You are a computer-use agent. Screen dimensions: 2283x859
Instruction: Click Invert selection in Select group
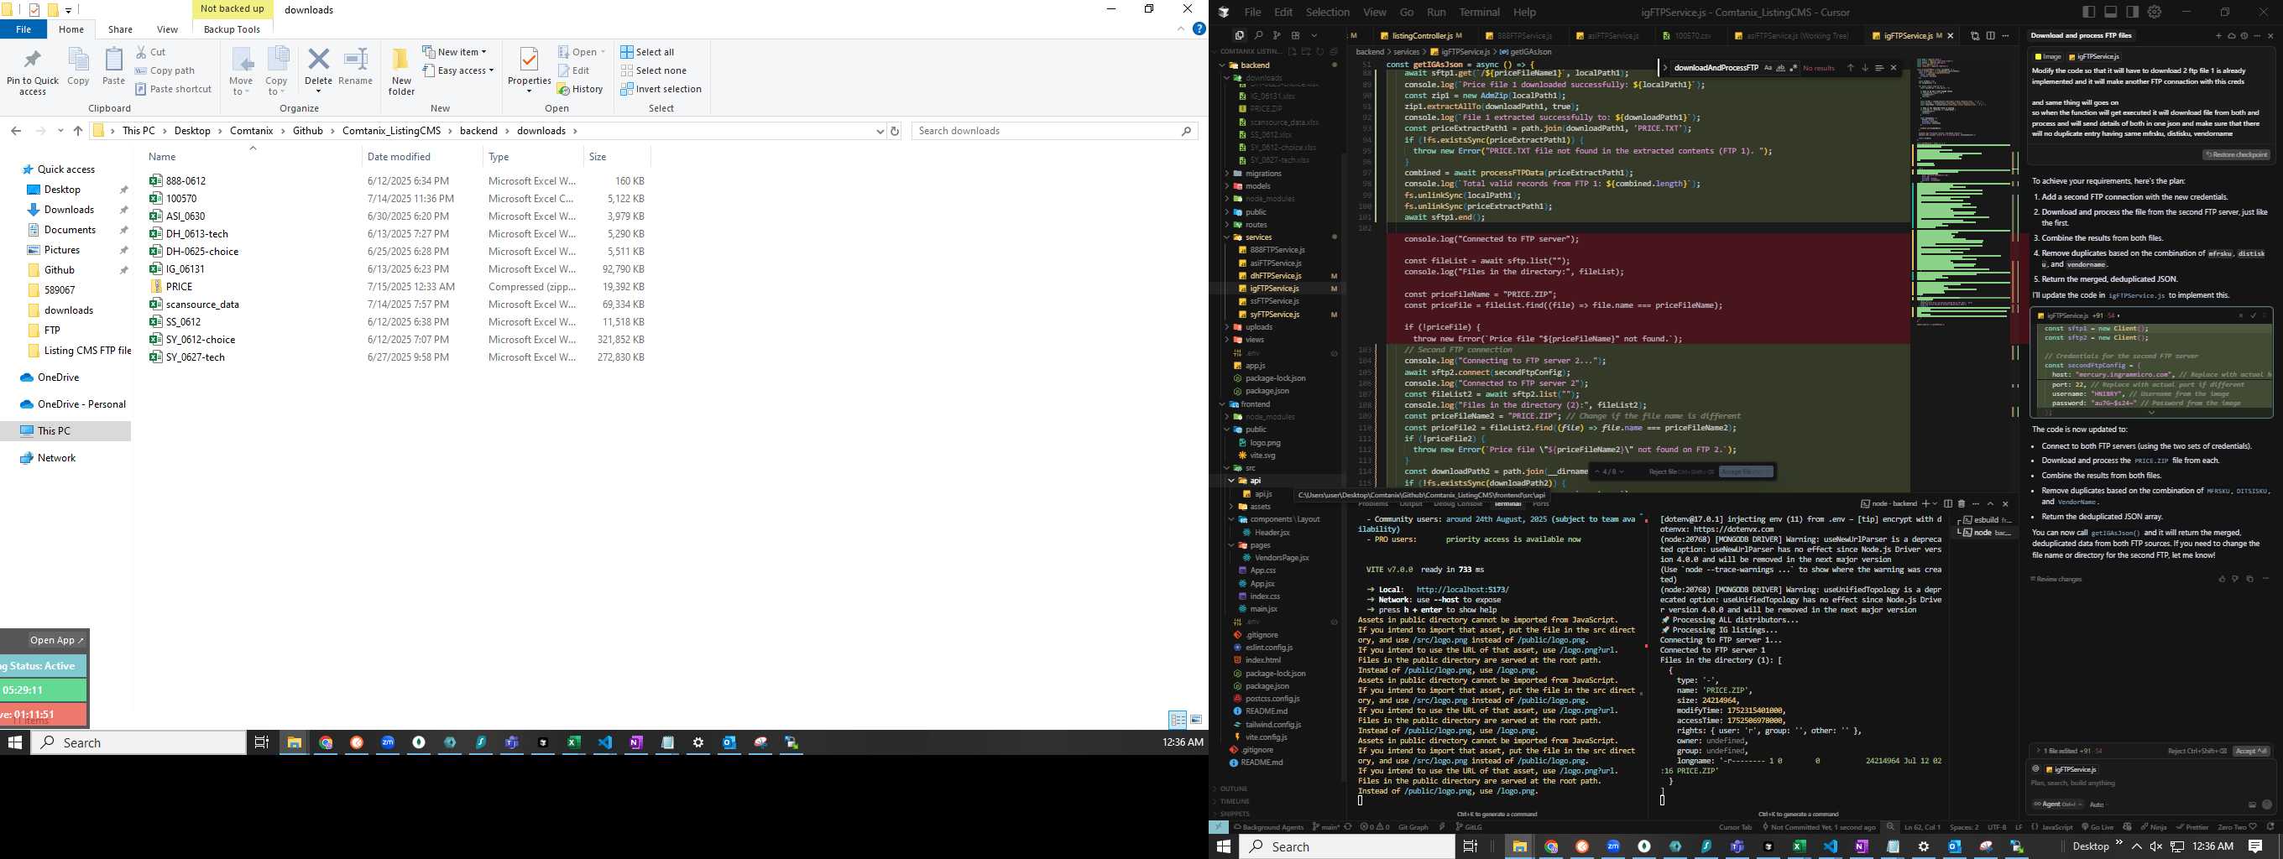click(661, 89)
